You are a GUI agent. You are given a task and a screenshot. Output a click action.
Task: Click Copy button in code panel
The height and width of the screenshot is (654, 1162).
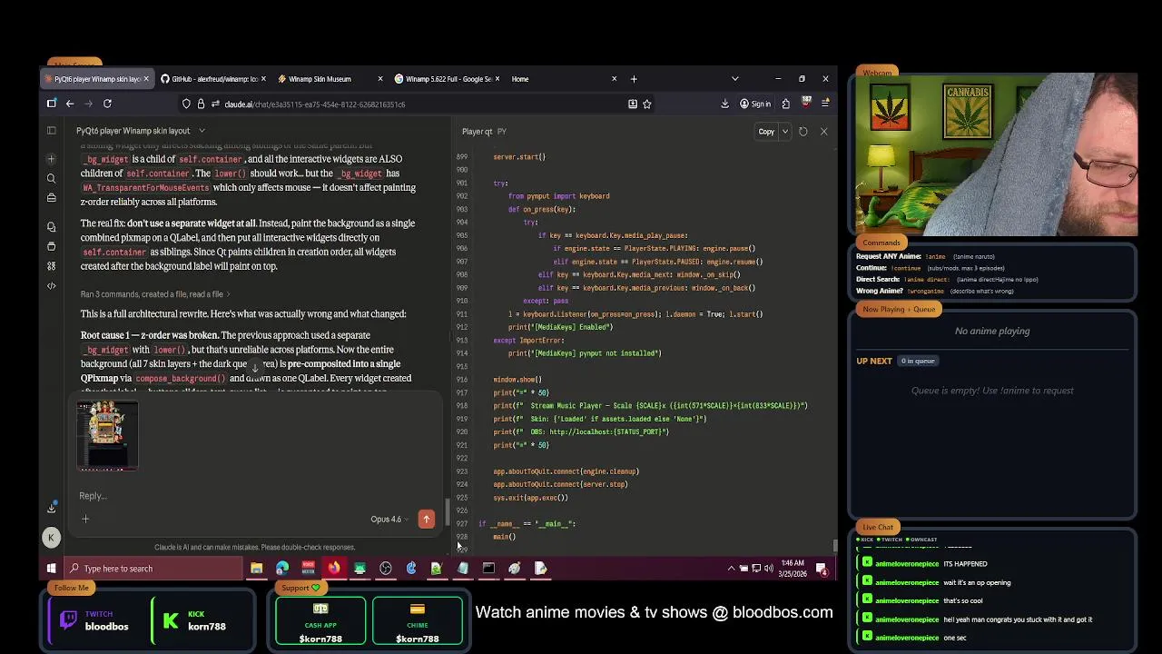[x=766, y=132]
